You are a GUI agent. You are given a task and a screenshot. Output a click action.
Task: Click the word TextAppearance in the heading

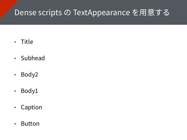tap(101, 13)
